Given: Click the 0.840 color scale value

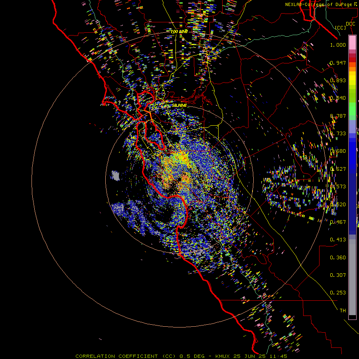Looking at the screenshot, I should (x=338, y=98).
